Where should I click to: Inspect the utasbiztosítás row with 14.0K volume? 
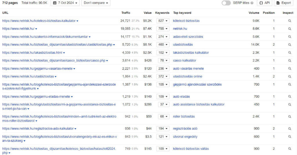click(x=290, y=45)
